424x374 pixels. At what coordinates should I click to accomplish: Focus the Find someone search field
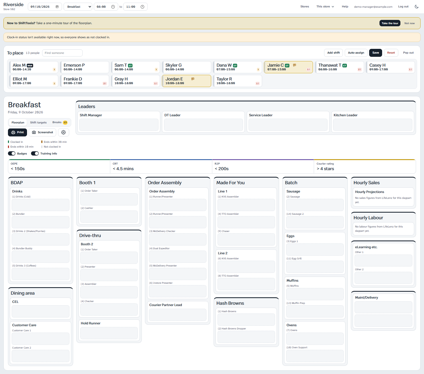62,53
